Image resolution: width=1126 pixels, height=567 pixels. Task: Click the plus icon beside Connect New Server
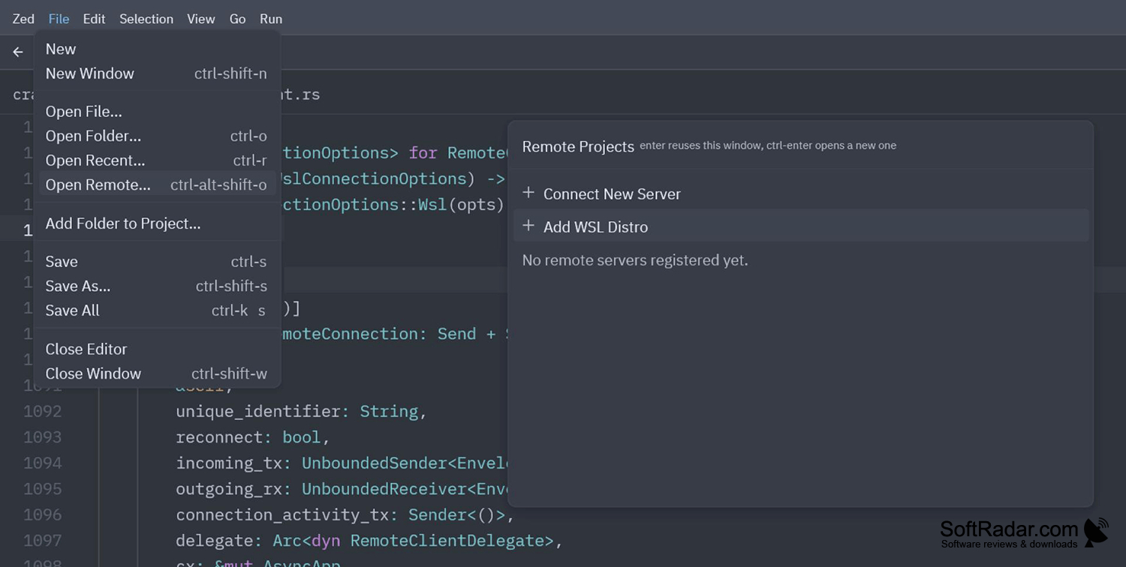point(528,193)
